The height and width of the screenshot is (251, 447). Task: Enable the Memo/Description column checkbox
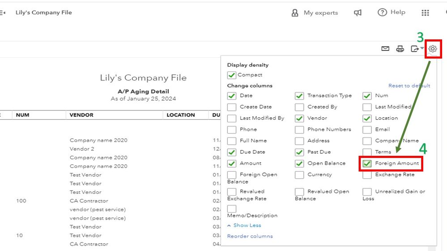232,209
